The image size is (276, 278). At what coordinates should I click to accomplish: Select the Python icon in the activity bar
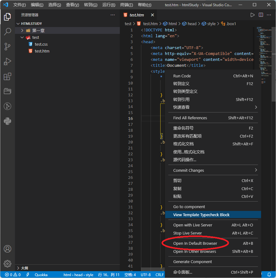(x=7, y=121)
